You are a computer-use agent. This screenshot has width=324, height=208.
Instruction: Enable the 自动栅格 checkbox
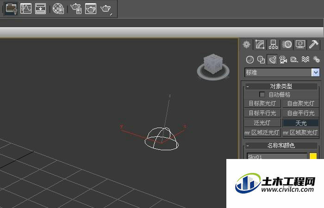(262, 94)
